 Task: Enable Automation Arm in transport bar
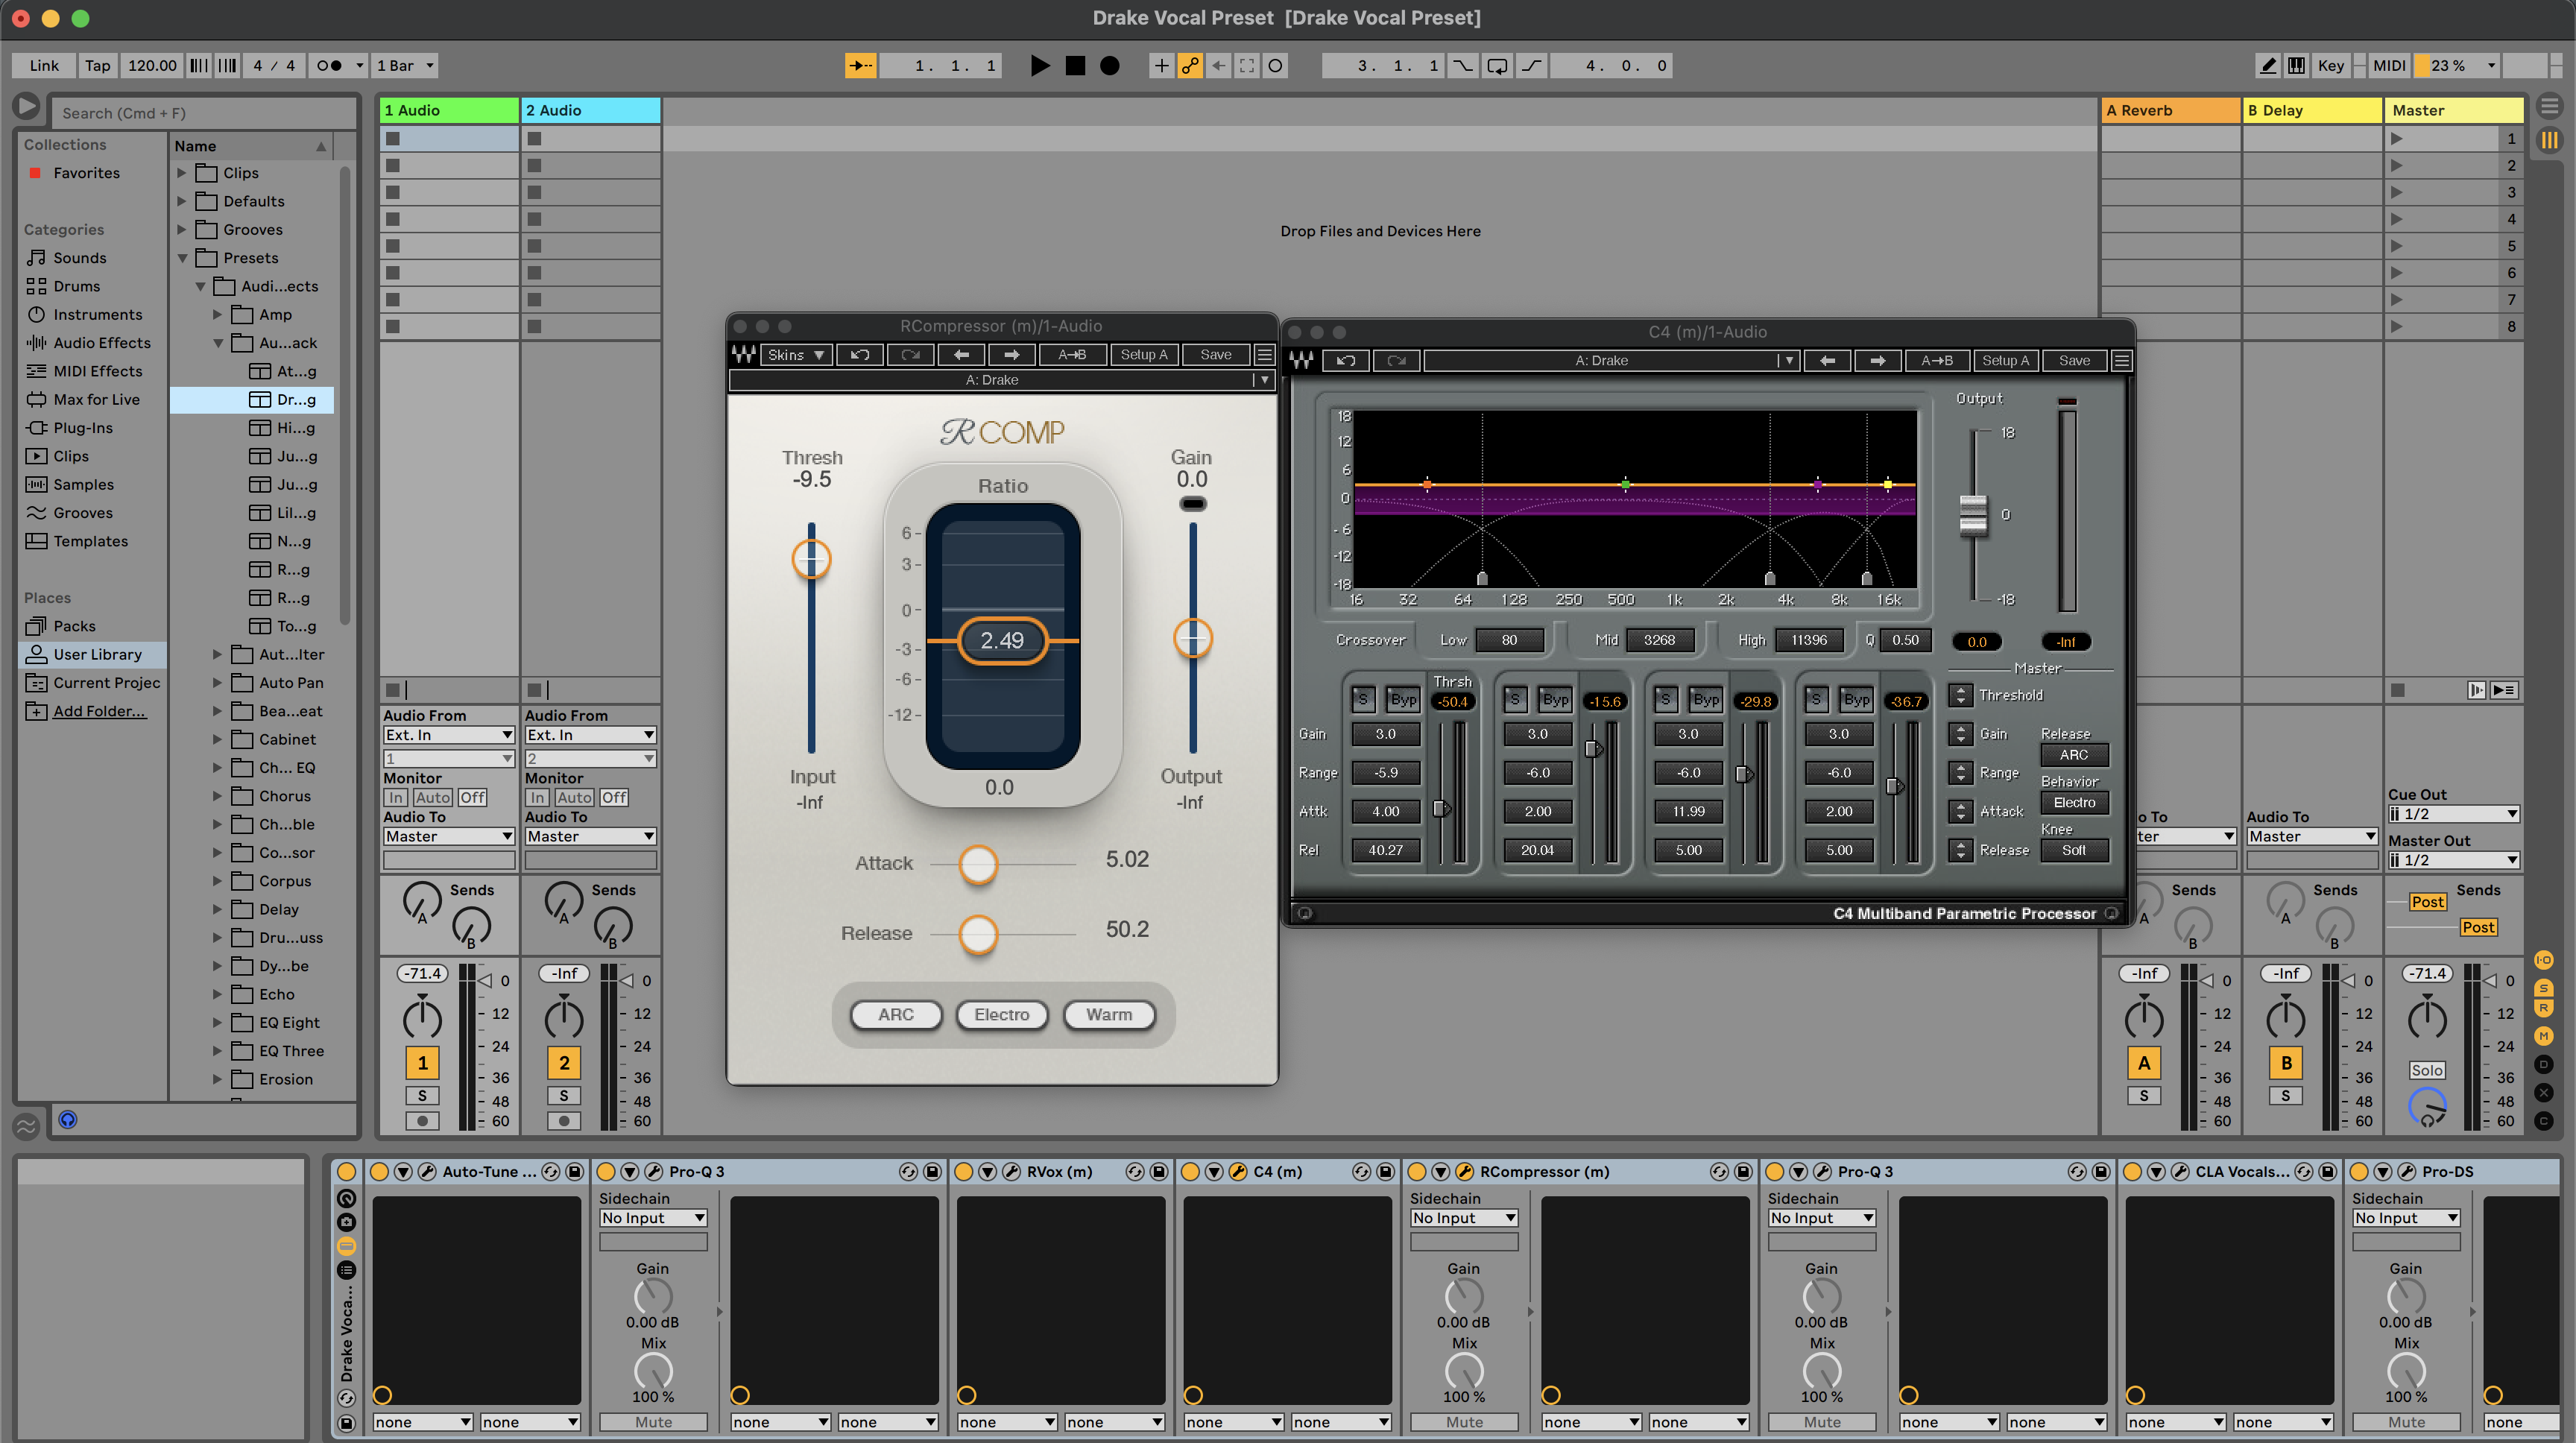point(1190,66)
